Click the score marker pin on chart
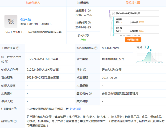 point(151,50)
